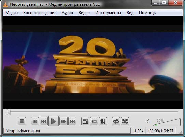
Task: Start the video with the Play button
Action: point(54,121)
